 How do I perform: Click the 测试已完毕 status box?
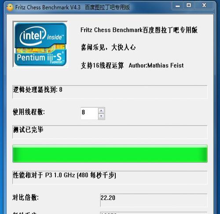pyautogui.click(x=110, y=132)
